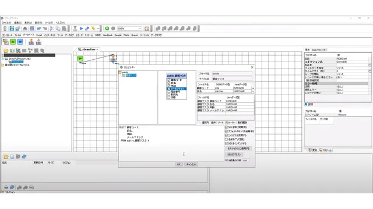The height and width of the screenshot is (209, 373).
Task: Open the 条件 tab in SQL builder
Action: pos(213,122)
